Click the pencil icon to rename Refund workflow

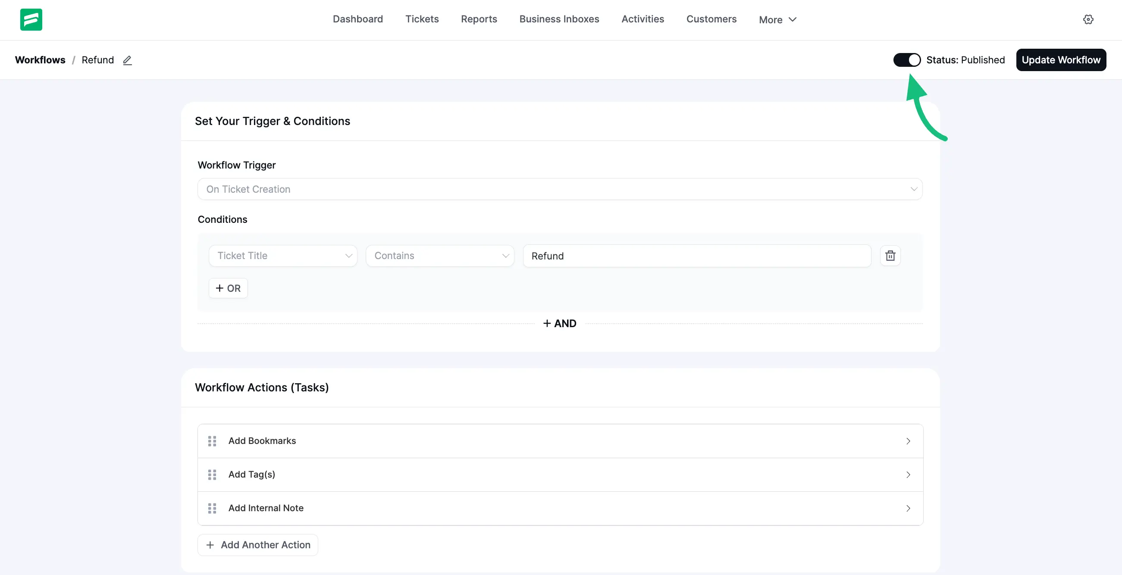point(127,60)
